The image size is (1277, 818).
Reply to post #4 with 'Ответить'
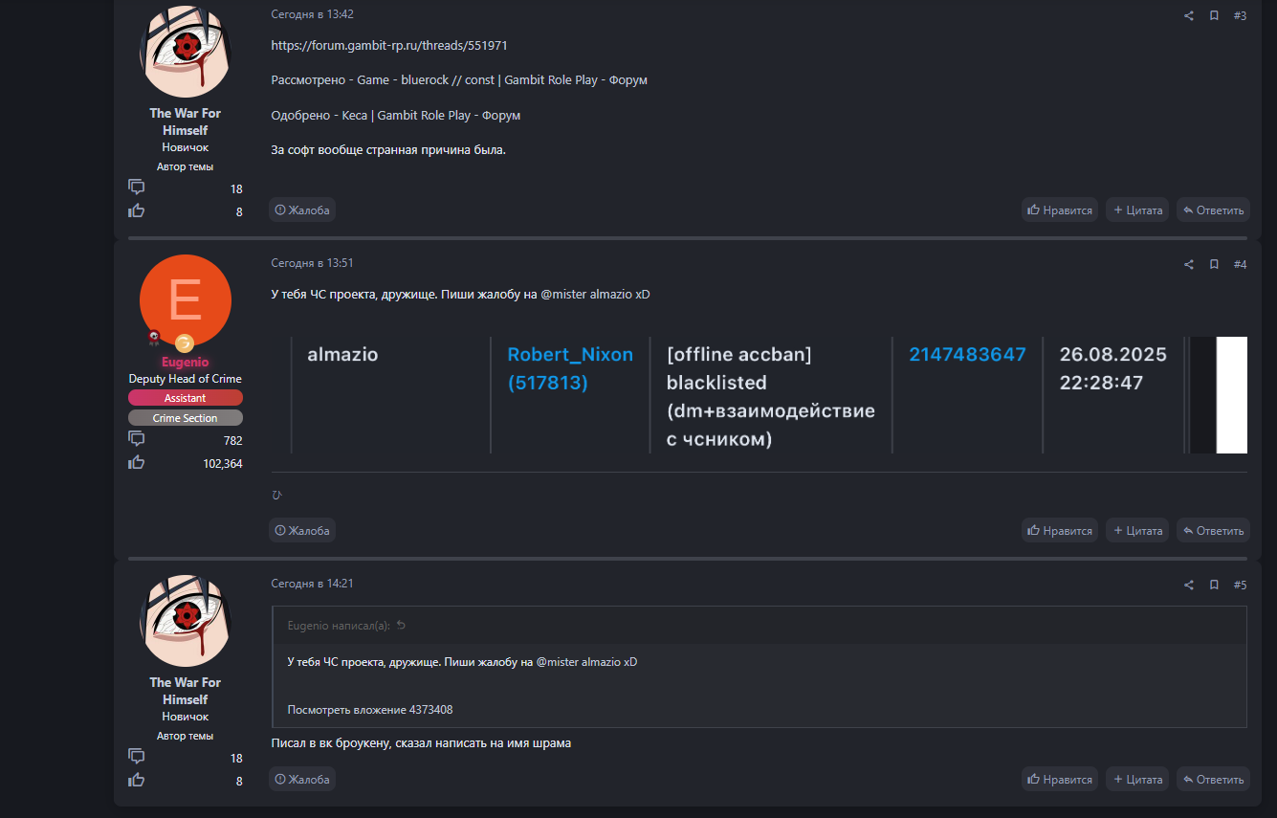[1212, 531]
